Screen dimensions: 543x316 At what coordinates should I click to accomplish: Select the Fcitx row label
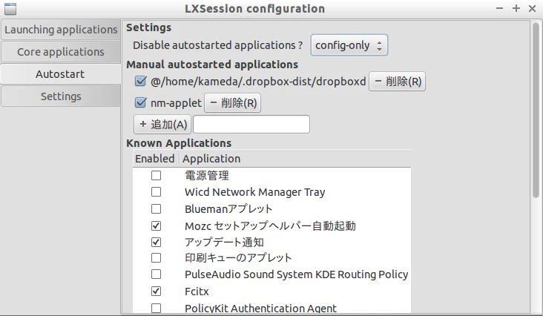pos(197,292)
